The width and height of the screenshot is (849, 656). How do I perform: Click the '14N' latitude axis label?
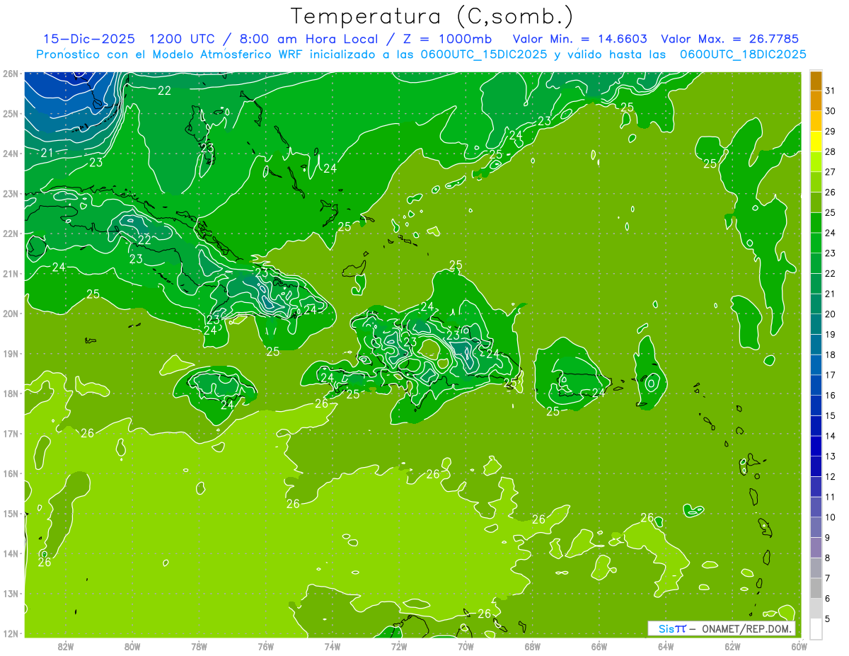(11, 553)
